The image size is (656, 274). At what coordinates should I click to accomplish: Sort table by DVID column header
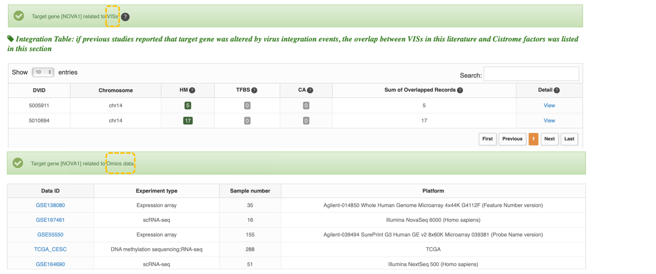[39, 90]
